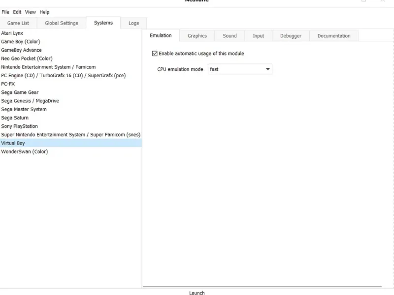This screenshot has width=394, height=295.
Task: Switch to the Debugger sub-tab
Action: point(291,36)
